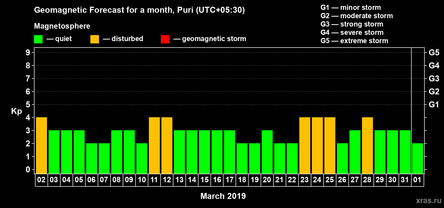Click the Geomagnetic Forecast chart title
The width and height of the screenshot is (444, 208).
(x=139, y=10)
